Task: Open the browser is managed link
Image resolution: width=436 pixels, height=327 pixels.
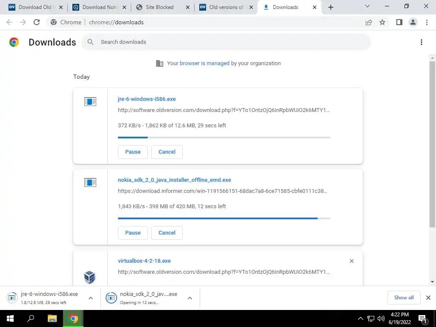Action: click(x=204, y=63)
